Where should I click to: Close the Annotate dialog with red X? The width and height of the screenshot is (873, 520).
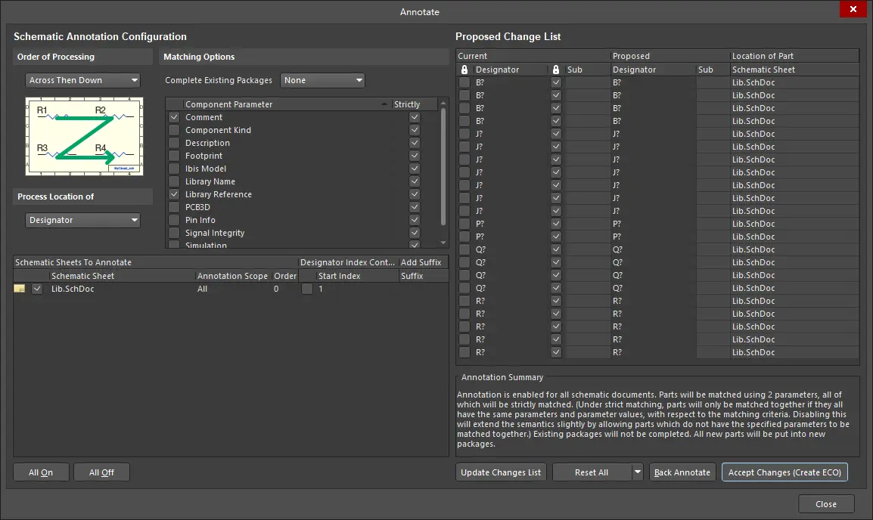pyautogui.click(x=853, y=10)
